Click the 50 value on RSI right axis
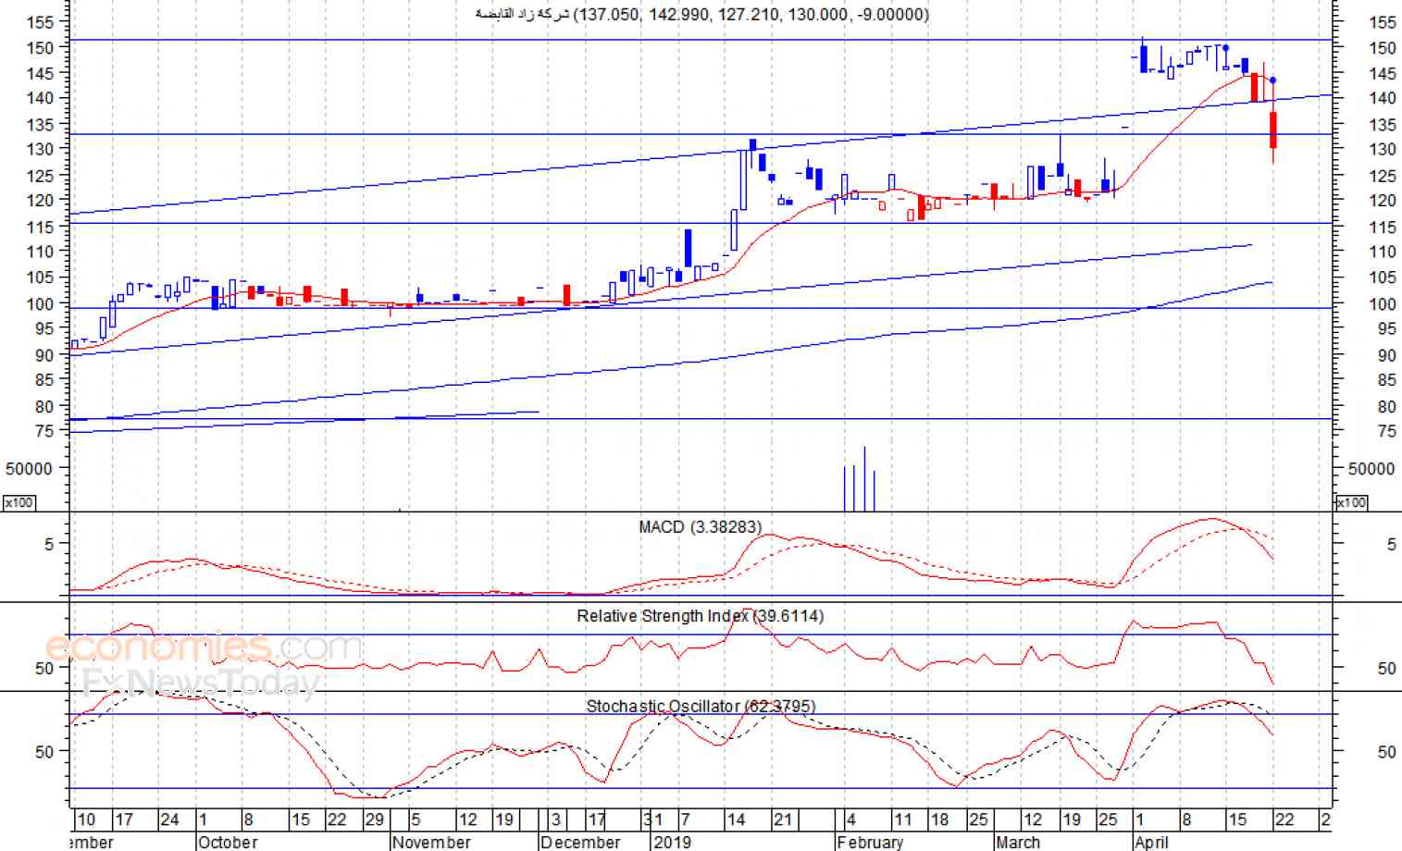 [x=1386, y=668]
